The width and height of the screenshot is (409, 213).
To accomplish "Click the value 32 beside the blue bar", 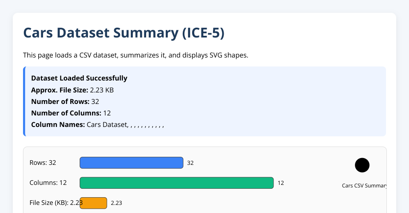I will point(190,163).
